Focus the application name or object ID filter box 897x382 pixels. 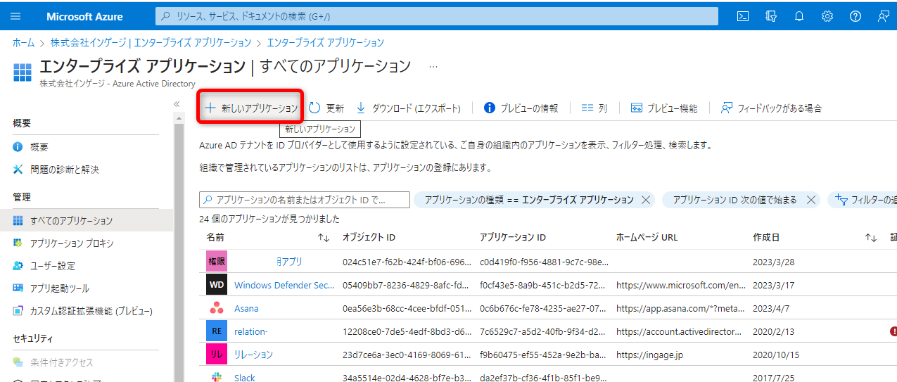tap(305, 200)
